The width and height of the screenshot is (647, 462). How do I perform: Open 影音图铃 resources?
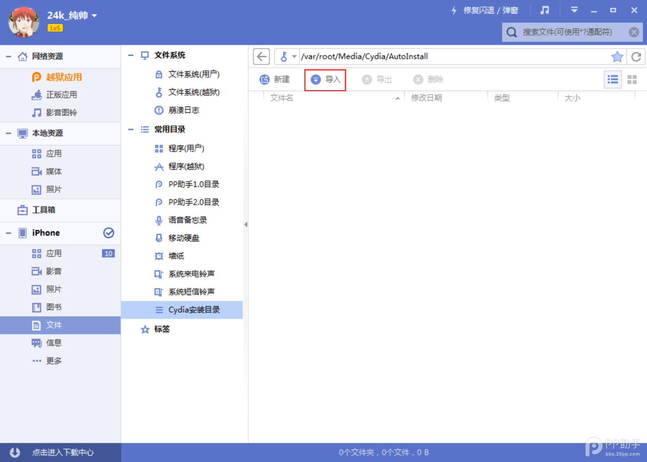pos(60,113)
